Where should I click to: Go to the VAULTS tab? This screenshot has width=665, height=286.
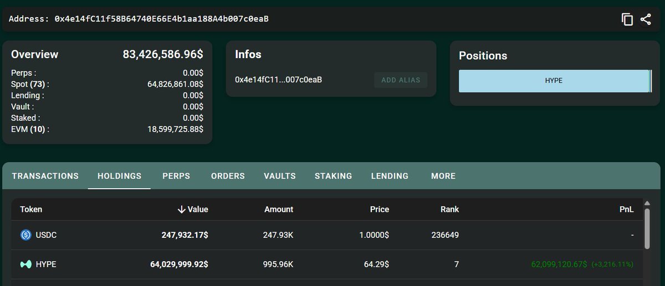click(x=280, y=176)
